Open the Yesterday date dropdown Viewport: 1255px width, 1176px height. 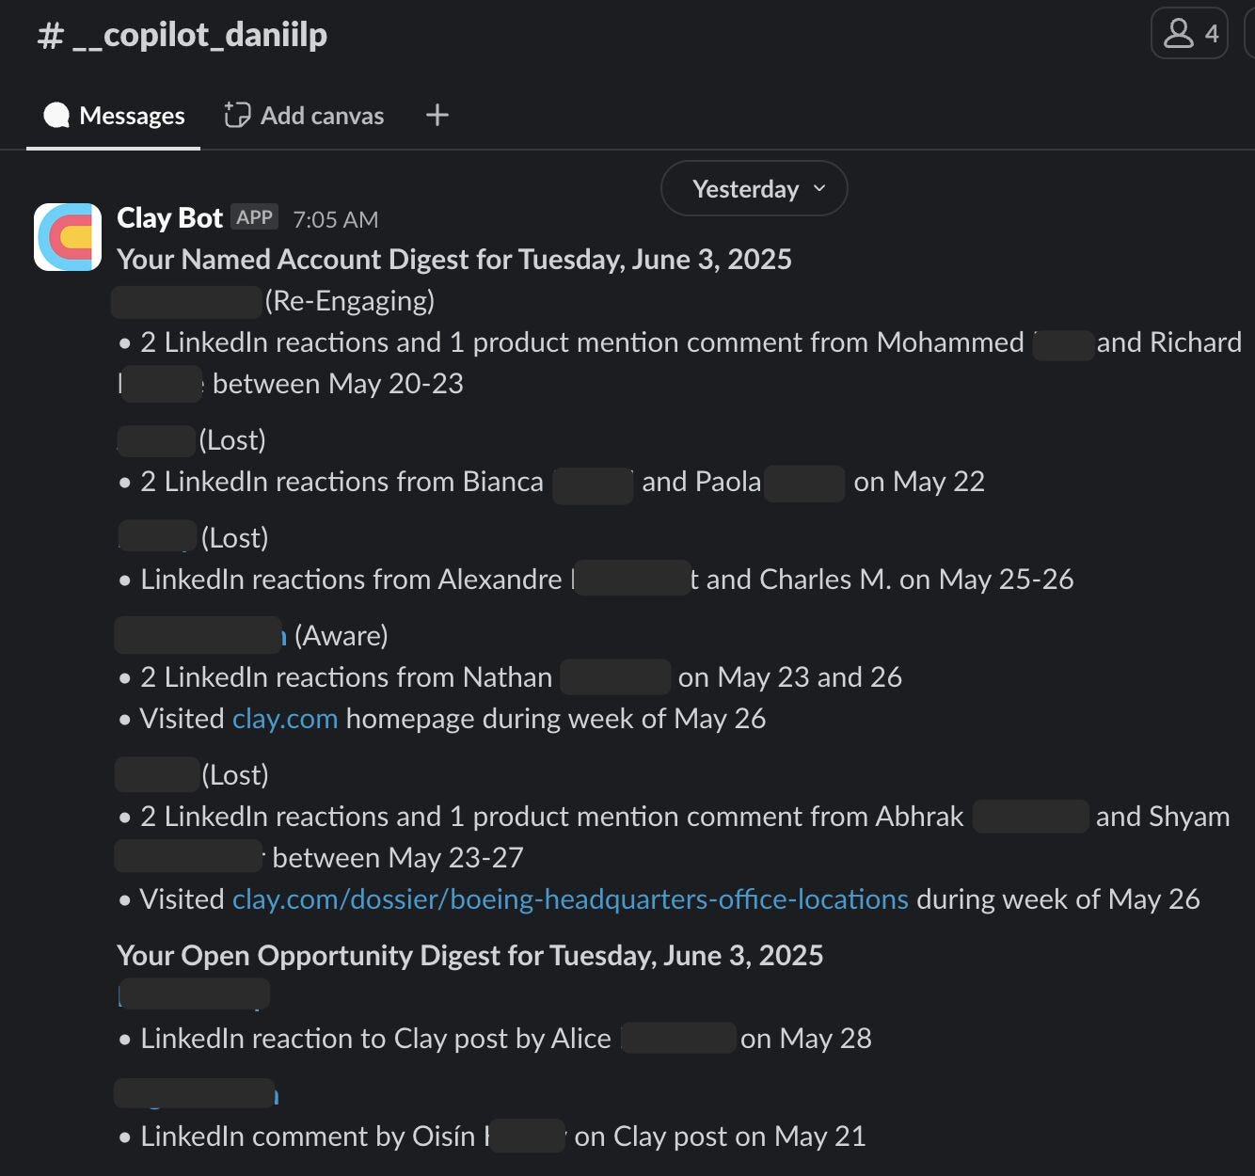(x=755, y=189)
